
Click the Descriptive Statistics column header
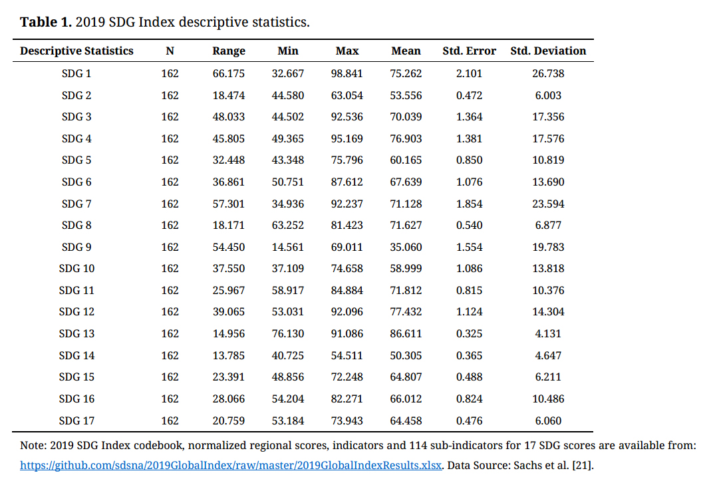(x=76, y=51)
